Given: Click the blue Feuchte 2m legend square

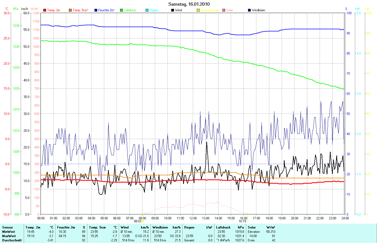Looking at the screenshot, I should (96, 10).
